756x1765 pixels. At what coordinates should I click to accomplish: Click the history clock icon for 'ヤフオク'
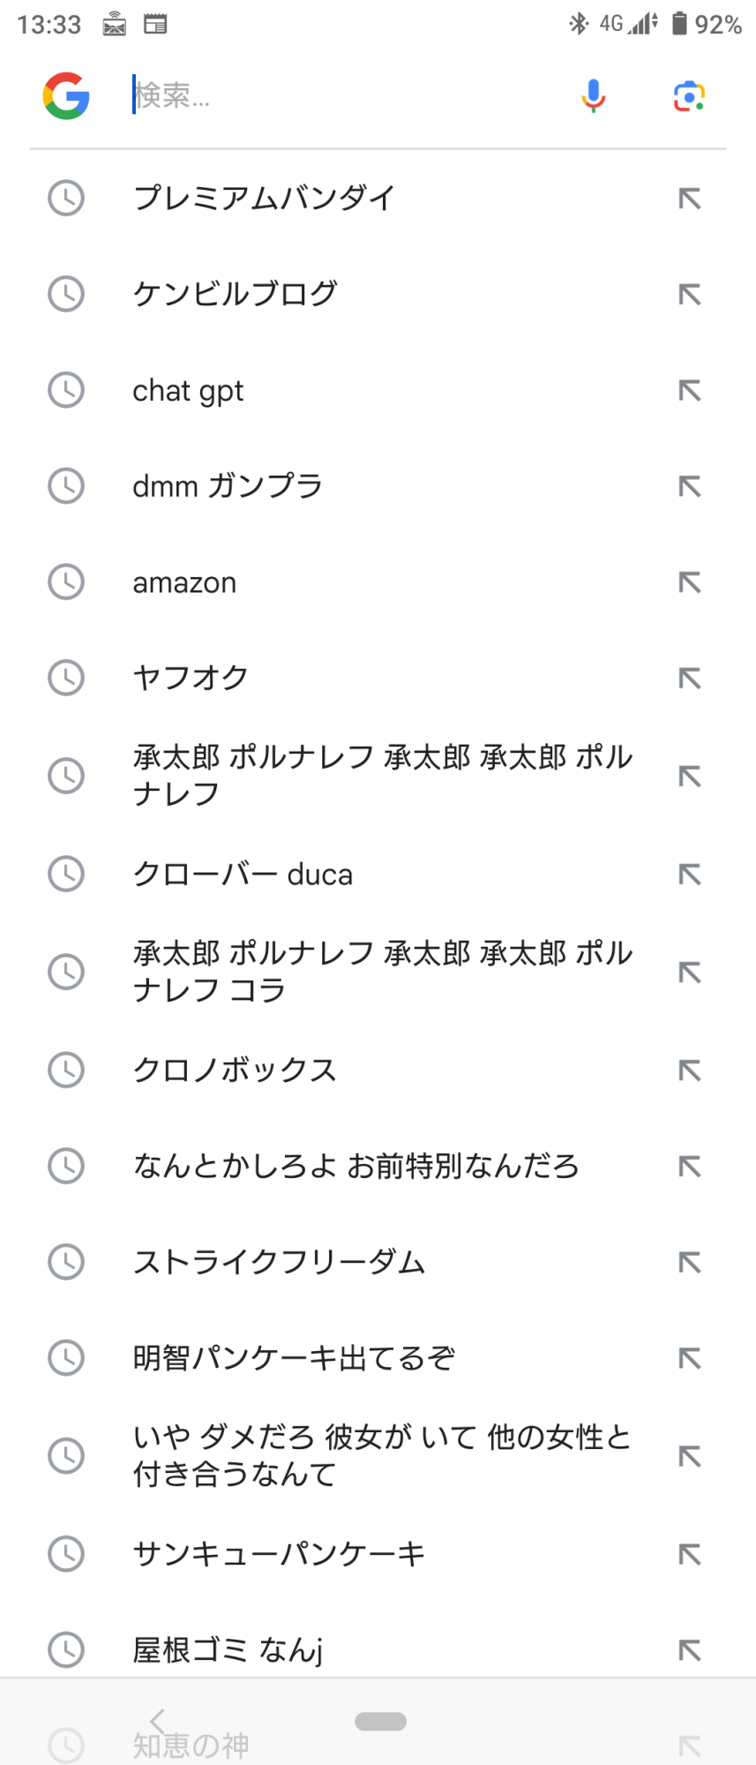(66, 678)
